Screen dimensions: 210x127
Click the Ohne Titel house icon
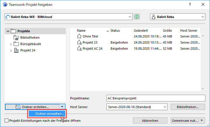pos(79,36)
